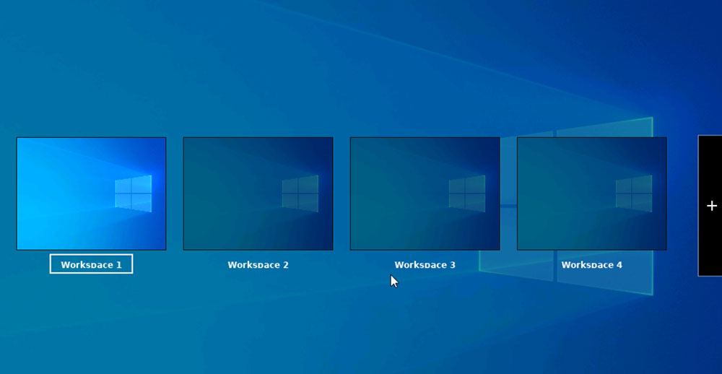The height and width of the screenshot is (374, 722).
Task: Click the Workspace 1 name field
Action: point(91,264)
